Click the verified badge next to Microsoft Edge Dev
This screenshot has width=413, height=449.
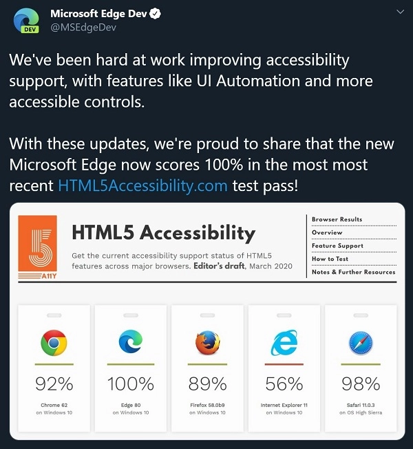click(156, 14)
